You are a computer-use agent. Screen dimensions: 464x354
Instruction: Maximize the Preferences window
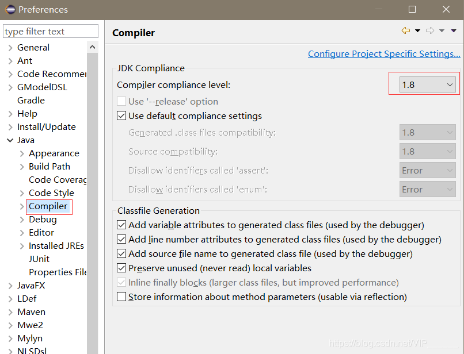(x=412, y=9)
